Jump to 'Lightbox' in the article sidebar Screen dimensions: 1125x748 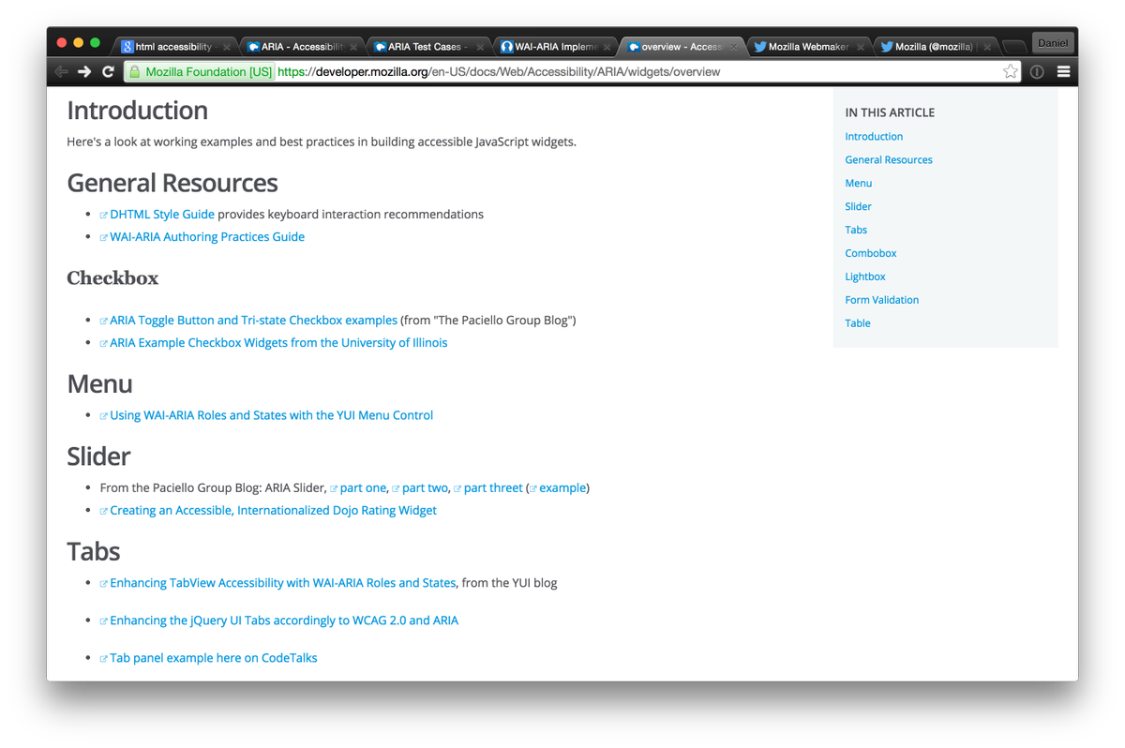tap(865, 277)
